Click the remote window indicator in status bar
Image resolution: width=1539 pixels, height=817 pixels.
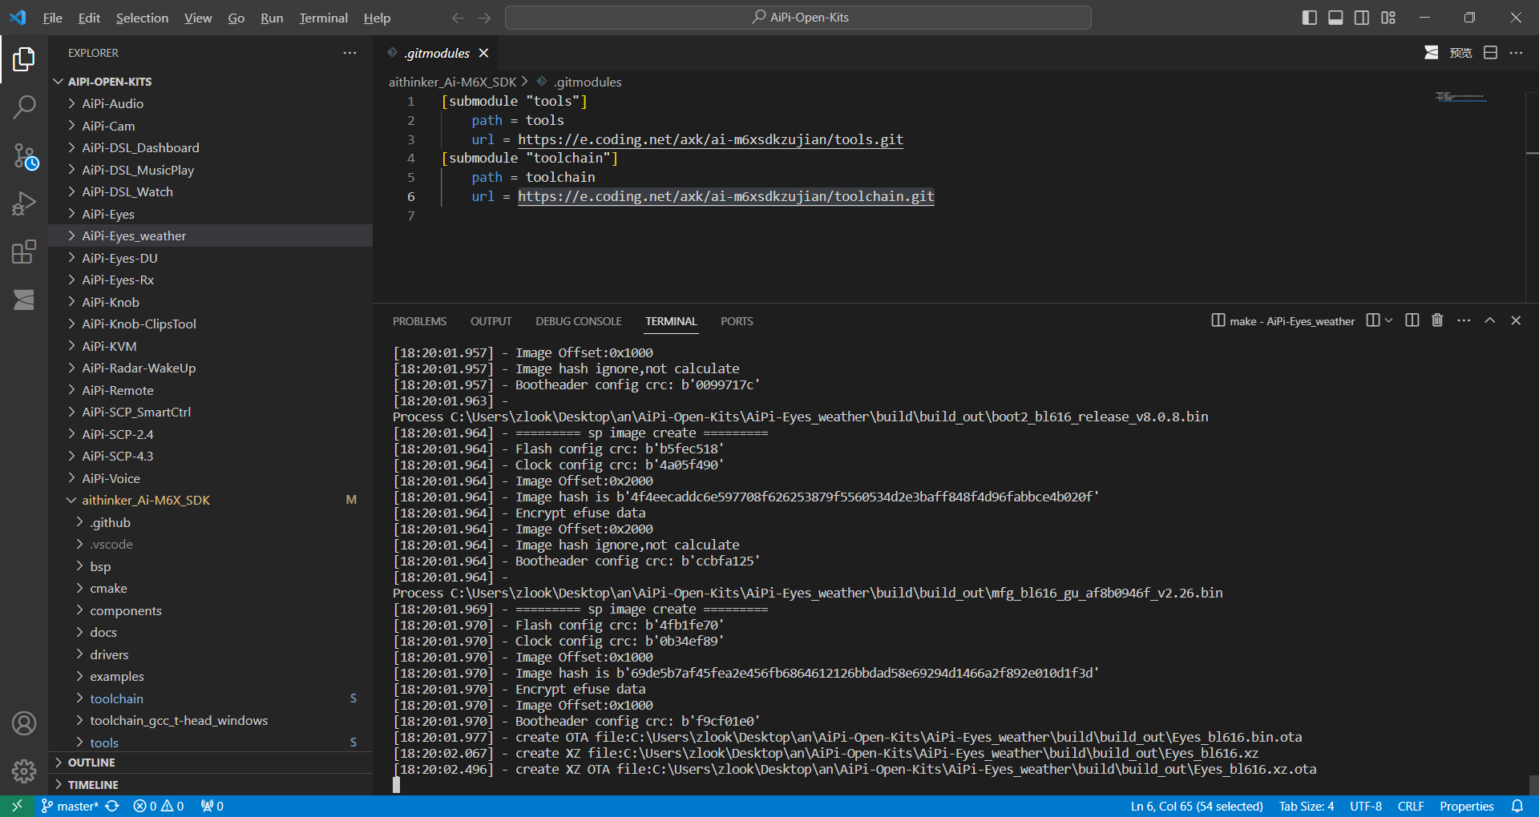(17, 806)
